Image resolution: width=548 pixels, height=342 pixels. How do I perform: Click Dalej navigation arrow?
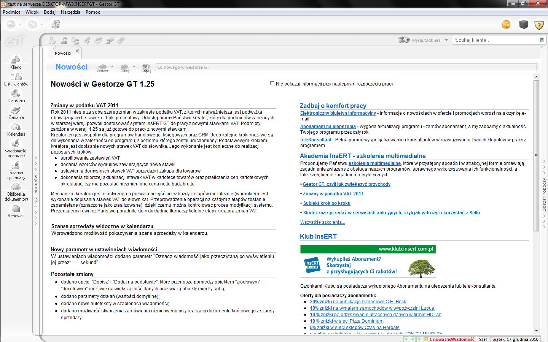click(x=124, y=67)
